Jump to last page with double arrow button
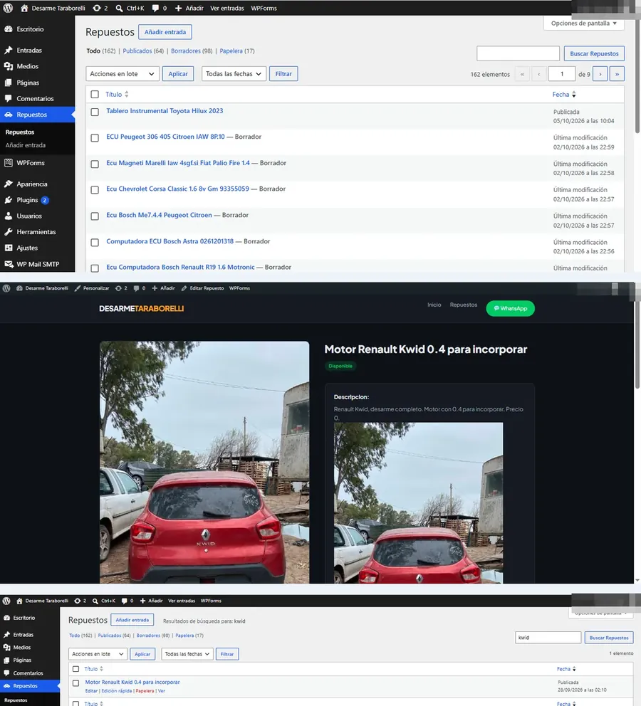Image resolution: width=641 pixels, height=706 pixels. 617,74
